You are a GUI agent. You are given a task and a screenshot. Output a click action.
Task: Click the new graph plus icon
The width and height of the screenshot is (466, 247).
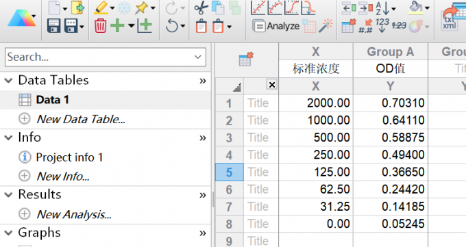coord(145,26)
